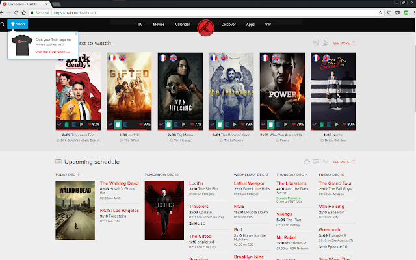Viewport: 416px width, 260px height.
Task: Click the calendar icon beside Upcoming schedule See More
Action: pos(316,162)
